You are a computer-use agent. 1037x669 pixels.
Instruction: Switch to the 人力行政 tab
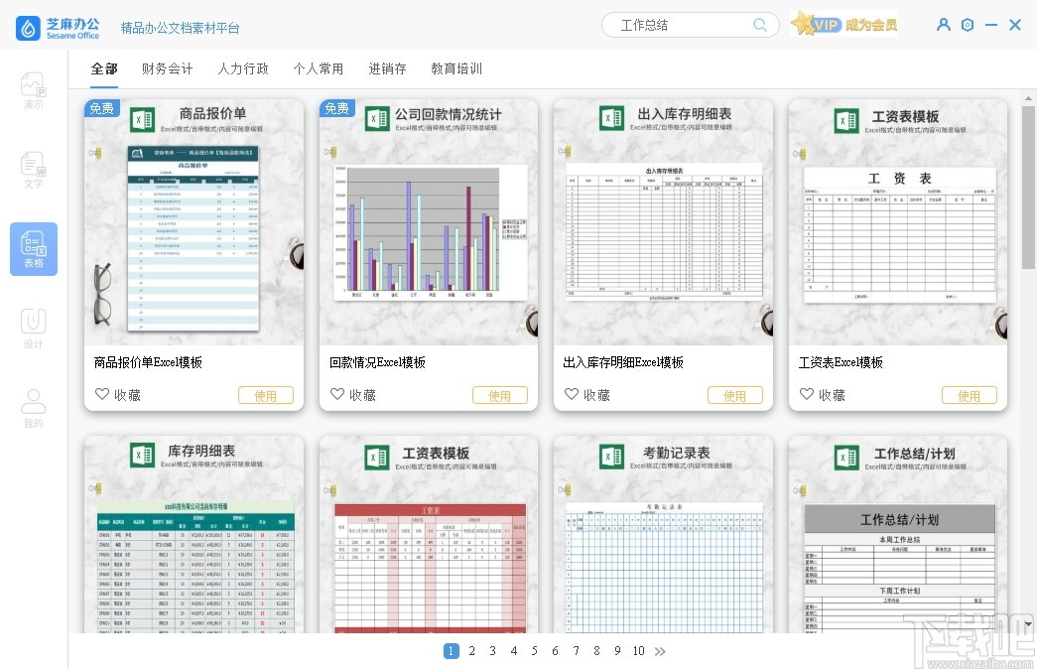pos(243,68)
